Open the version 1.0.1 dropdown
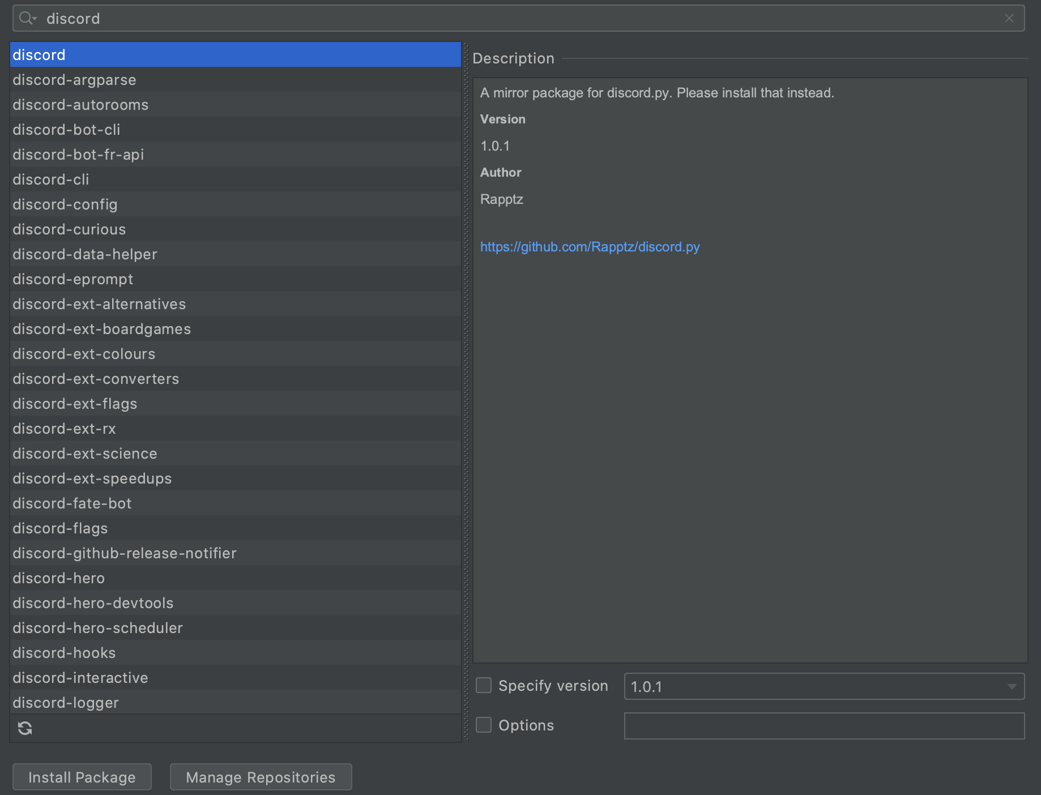 coord(824,686)
